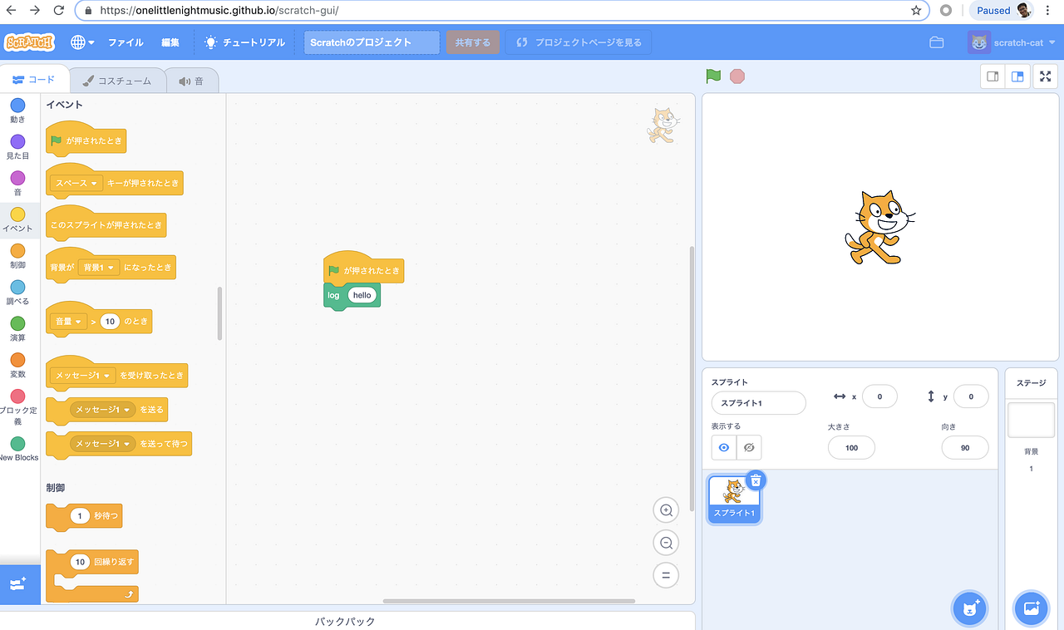Open the extensions panel button

tap(17, 584)
